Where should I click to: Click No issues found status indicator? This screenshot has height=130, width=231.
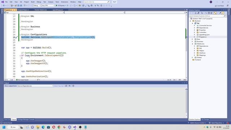22,80
